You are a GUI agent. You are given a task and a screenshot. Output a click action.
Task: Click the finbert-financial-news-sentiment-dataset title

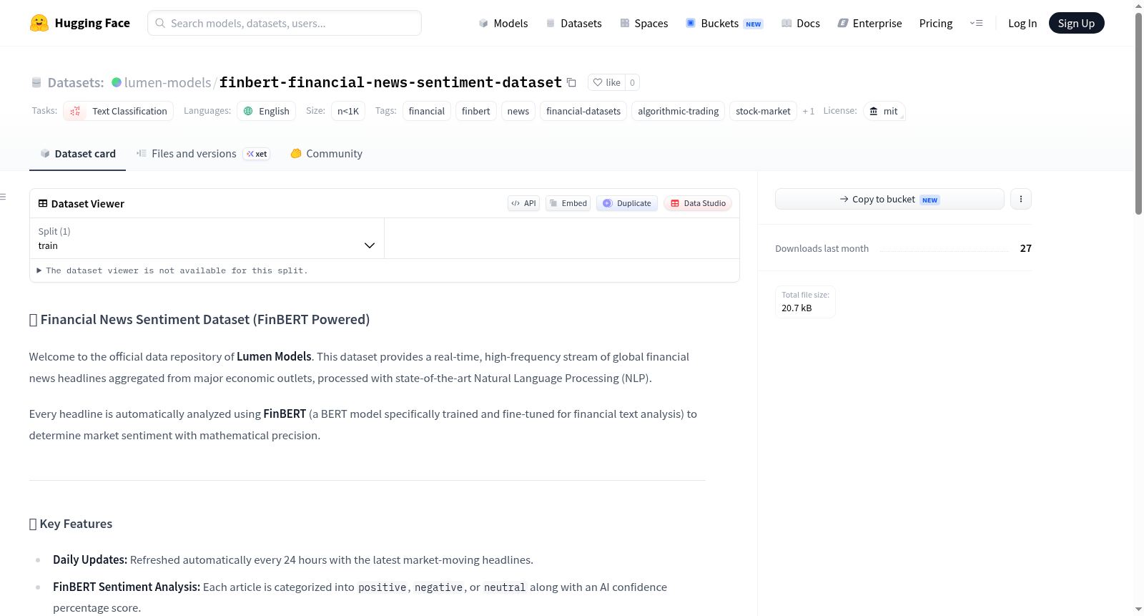tap(390, 82)
